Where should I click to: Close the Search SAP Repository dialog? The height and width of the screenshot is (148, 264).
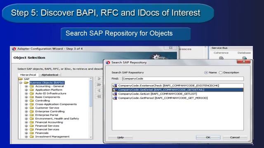(244, 61)
